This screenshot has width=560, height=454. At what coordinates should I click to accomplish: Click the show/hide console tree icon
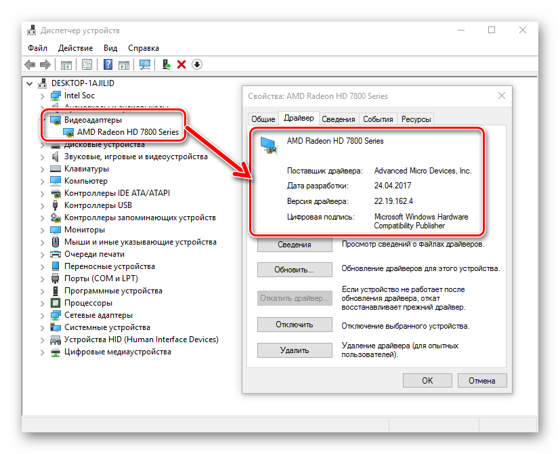click(x=66, y=64)
